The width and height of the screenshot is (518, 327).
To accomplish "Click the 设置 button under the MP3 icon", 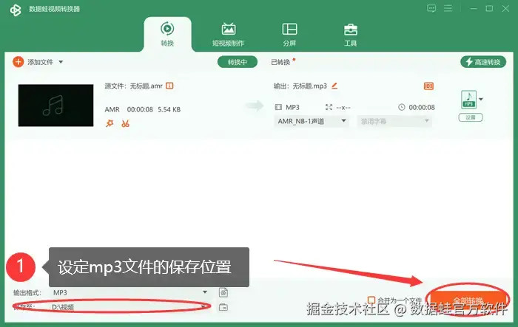I will pyautogui.click(x=471, y=117).
